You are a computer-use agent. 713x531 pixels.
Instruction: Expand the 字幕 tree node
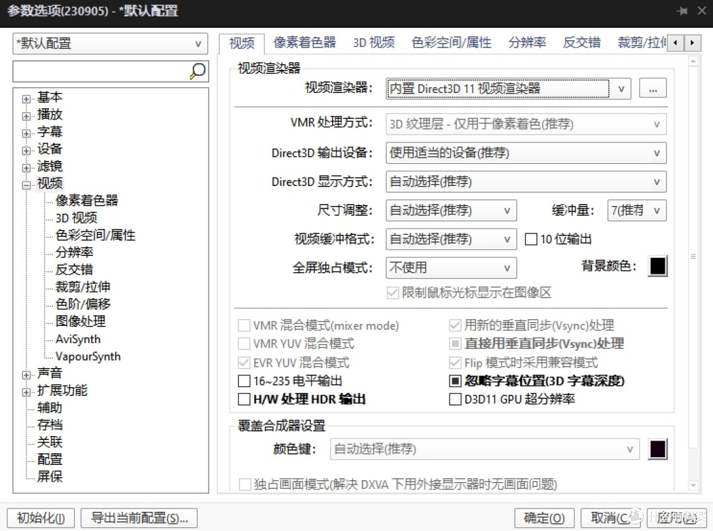26,133
